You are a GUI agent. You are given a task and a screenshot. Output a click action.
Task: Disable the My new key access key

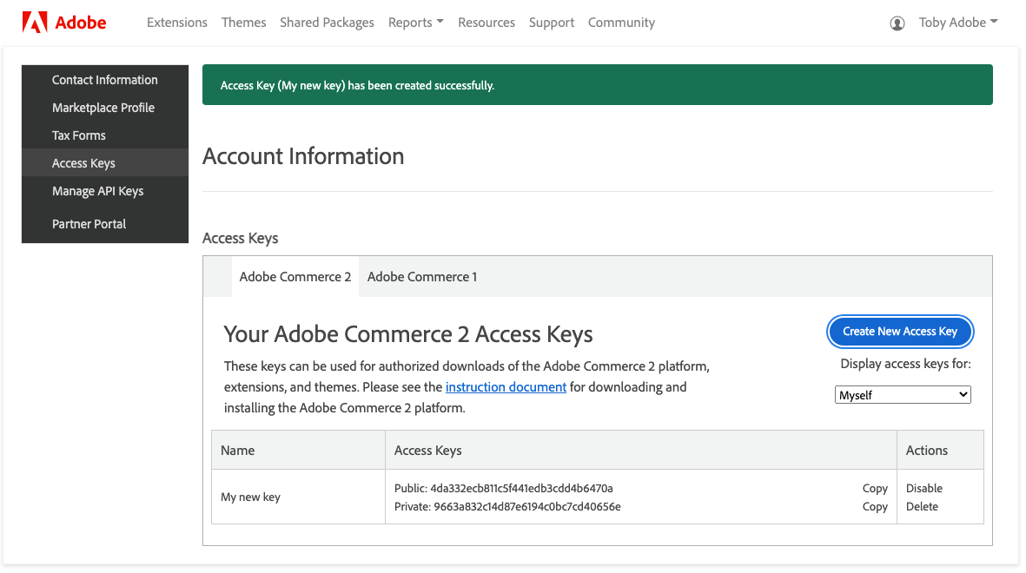924,488
